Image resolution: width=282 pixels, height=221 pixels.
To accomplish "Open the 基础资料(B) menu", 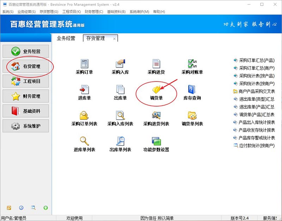I will [x=116, y=12].
